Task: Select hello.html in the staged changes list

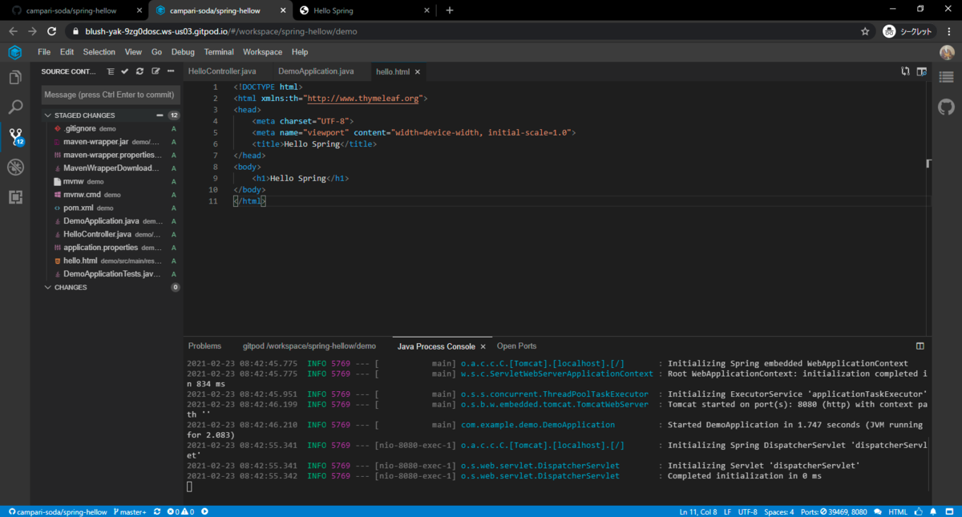Action: tap(111, 261)
